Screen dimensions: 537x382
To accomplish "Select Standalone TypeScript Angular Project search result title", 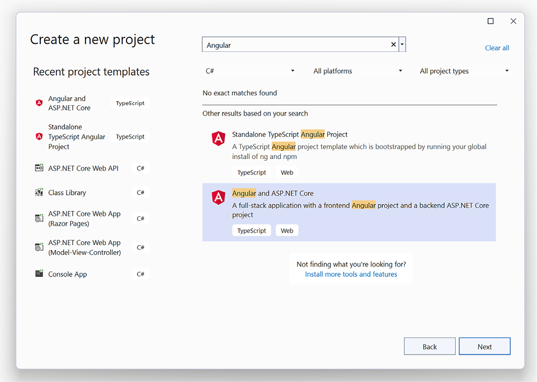I will click(289, 134).
